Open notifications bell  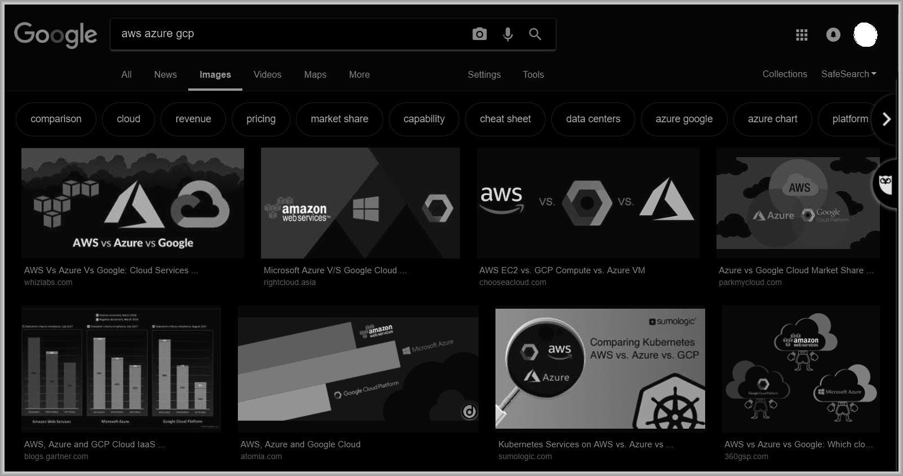[x=833, y=35]
